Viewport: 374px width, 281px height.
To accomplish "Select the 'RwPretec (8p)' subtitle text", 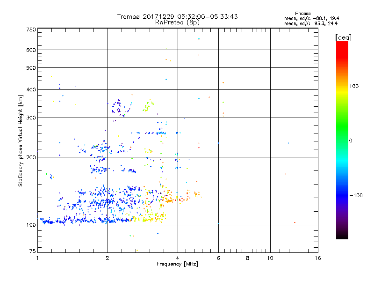I will [177, 22].
